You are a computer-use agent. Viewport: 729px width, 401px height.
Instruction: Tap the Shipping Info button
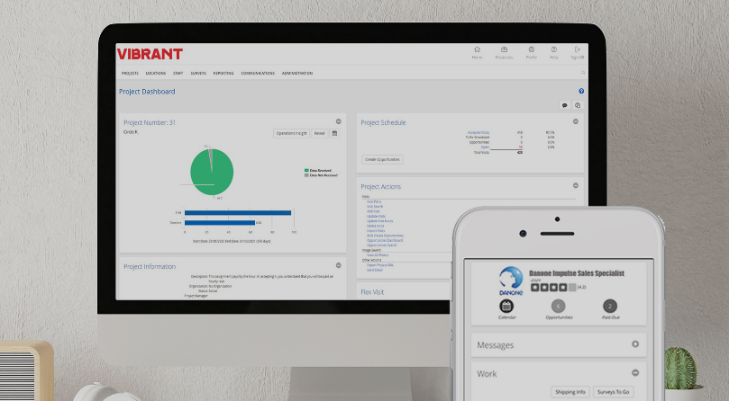pyautogui.click(x=570, y=392)
